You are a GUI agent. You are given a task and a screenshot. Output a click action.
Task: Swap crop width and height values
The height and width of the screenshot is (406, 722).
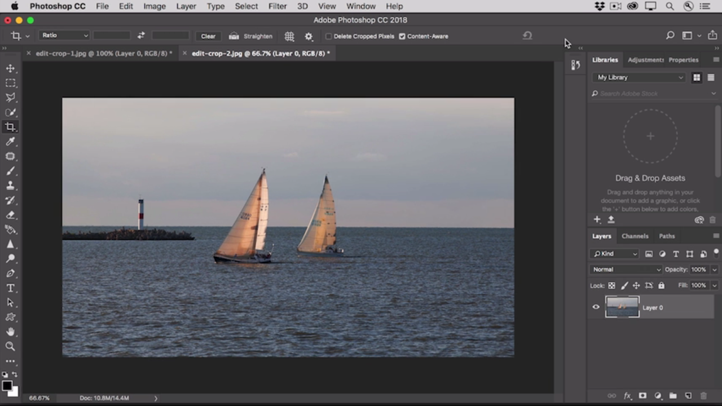pos(141,36)
